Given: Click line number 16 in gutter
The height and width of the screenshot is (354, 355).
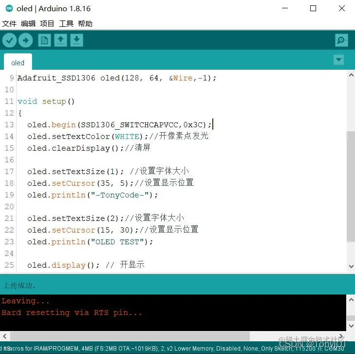Looking at the screenshot, I should pyautogui.click(x=9, y=160).
